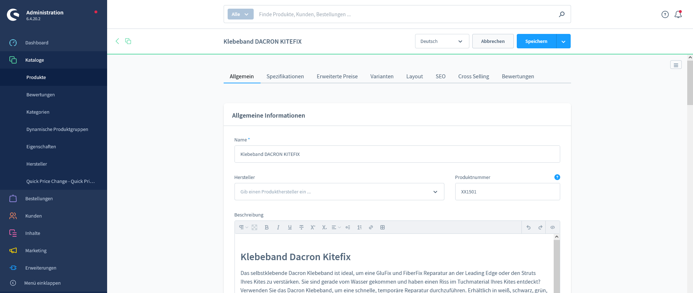The height and width of the screenshot is (293, 693).
Task: Collapse menu with Menü einklappen
Action: pos(54,283)
